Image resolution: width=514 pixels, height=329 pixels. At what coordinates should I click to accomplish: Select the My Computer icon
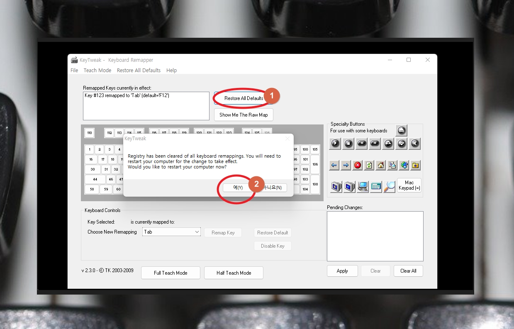[363, 187]
